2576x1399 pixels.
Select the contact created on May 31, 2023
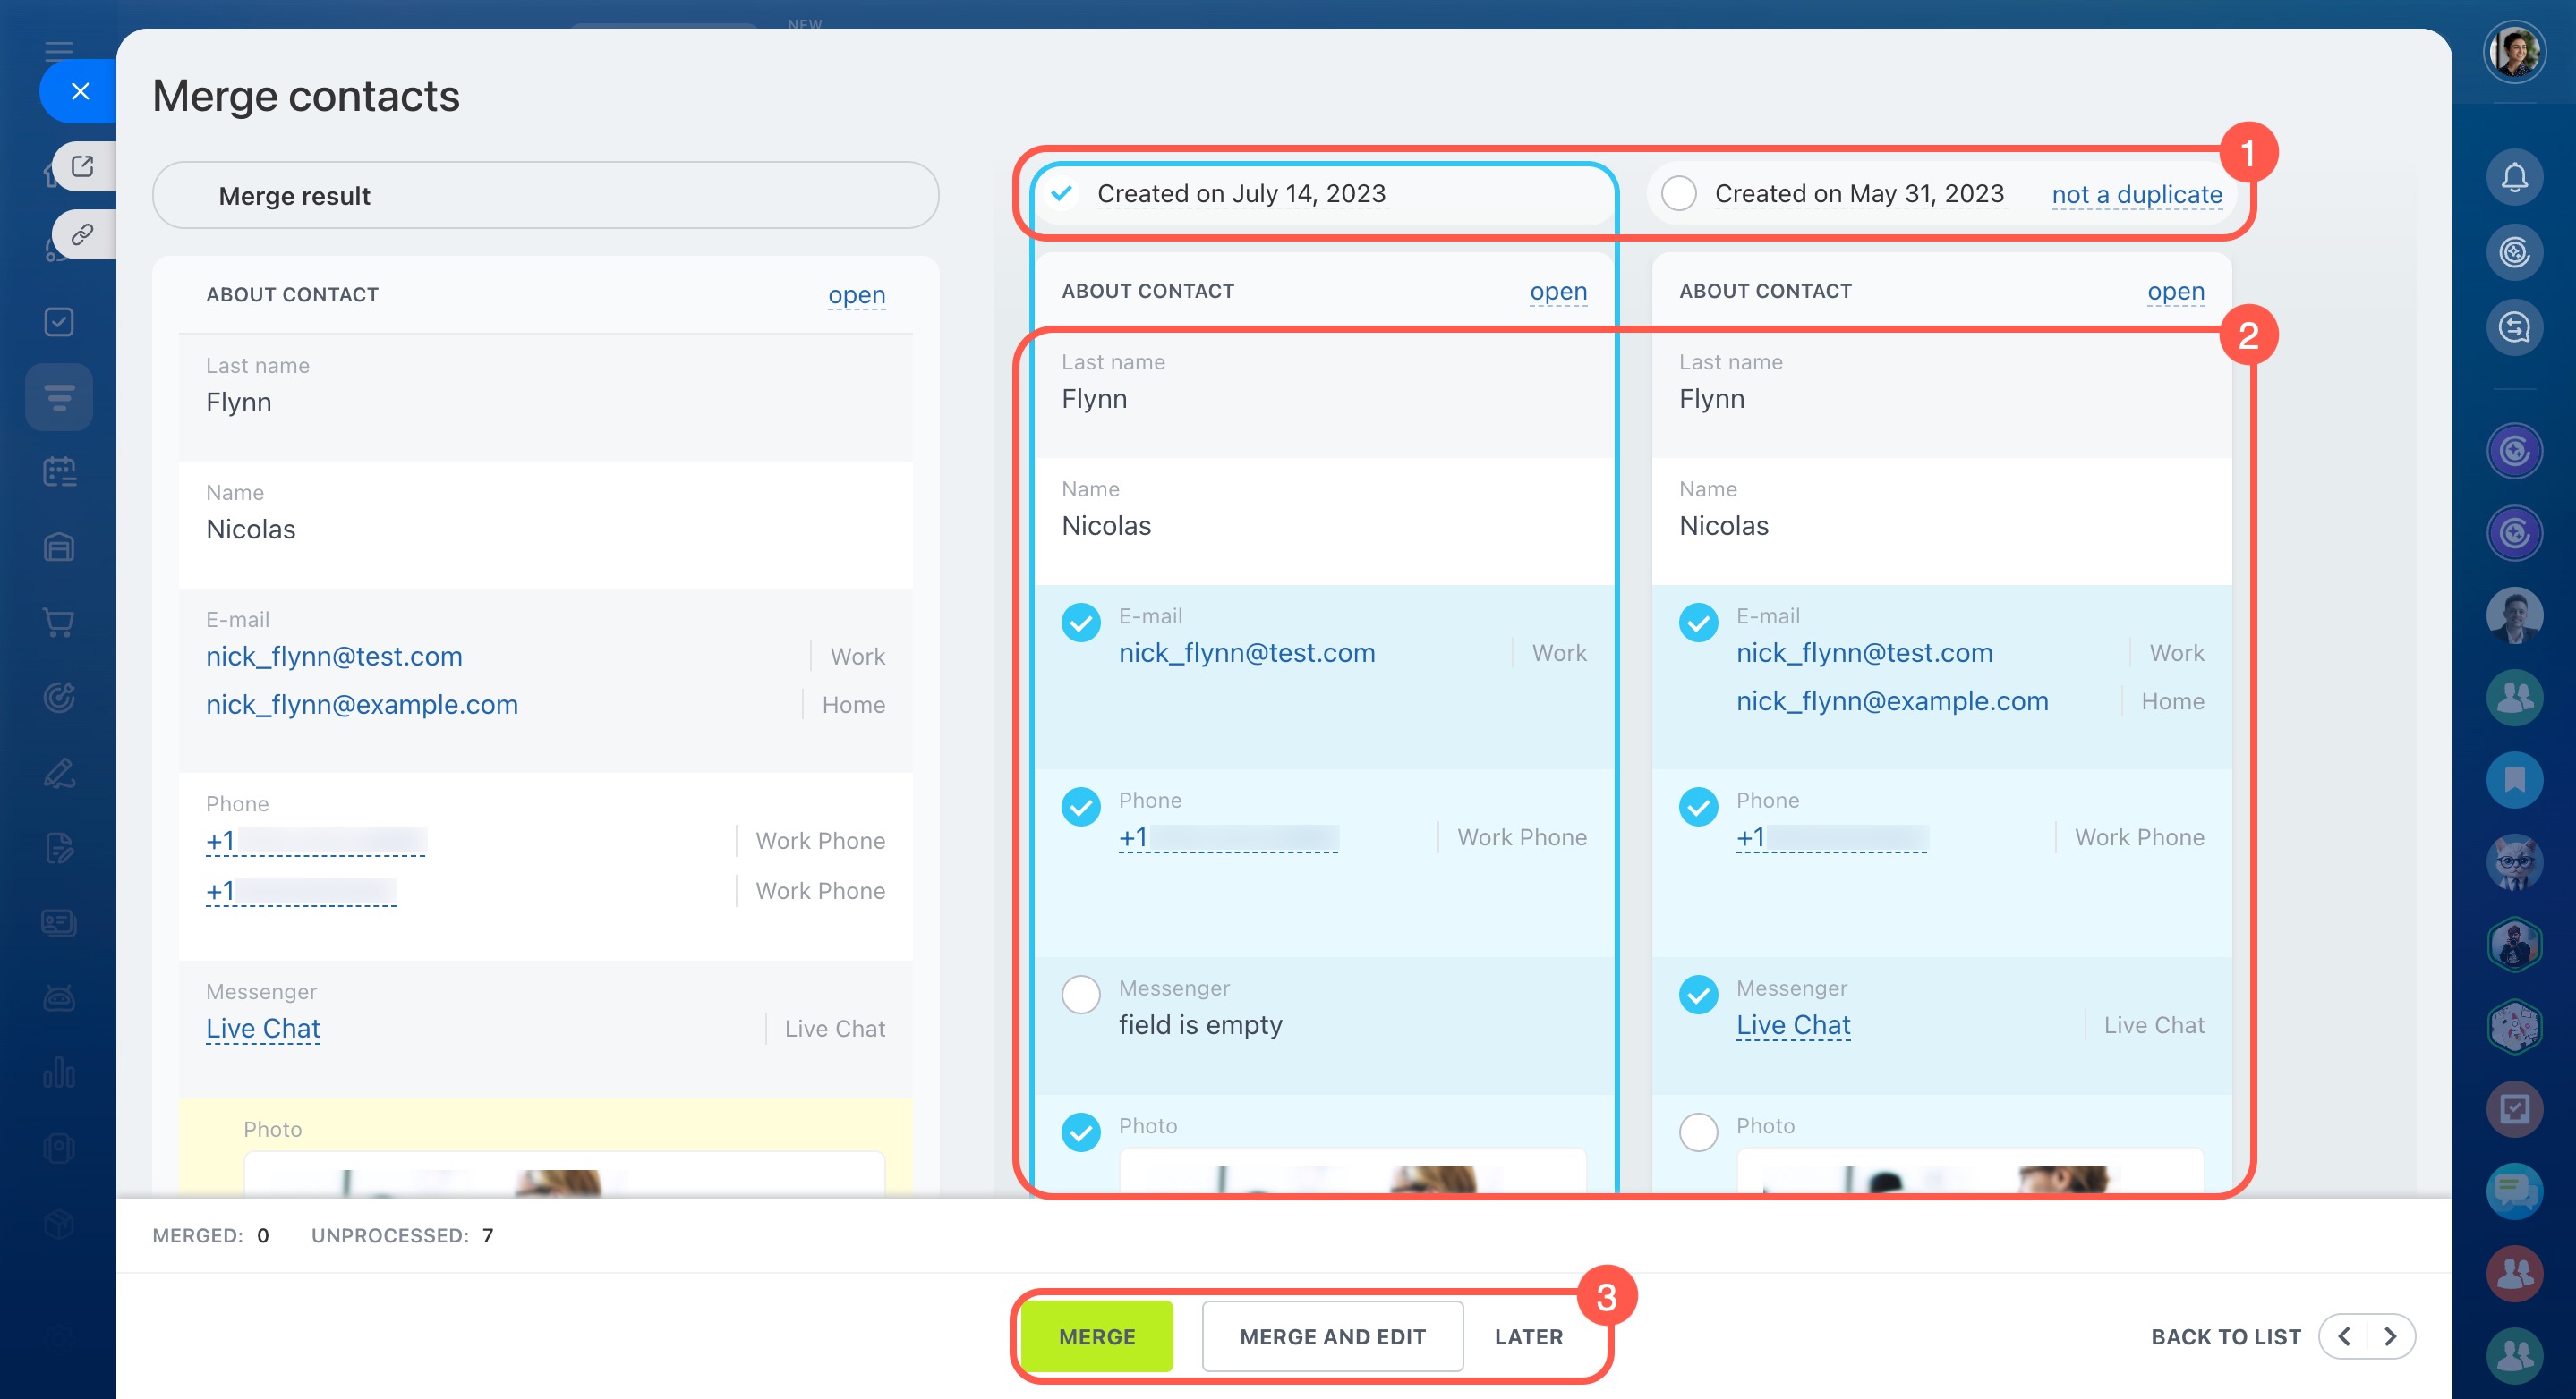click(1678, 194)
